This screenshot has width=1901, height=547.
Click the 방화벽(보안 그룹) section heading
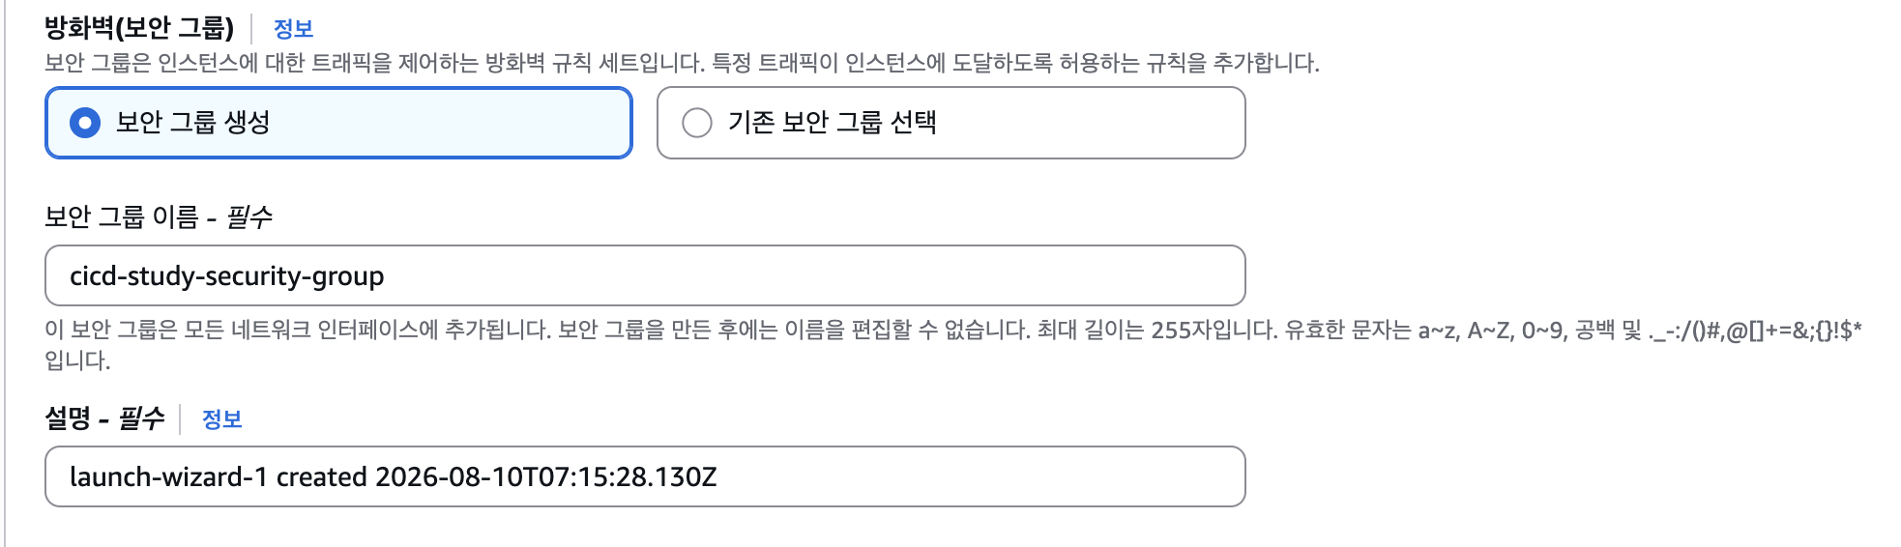pos(139,28)
